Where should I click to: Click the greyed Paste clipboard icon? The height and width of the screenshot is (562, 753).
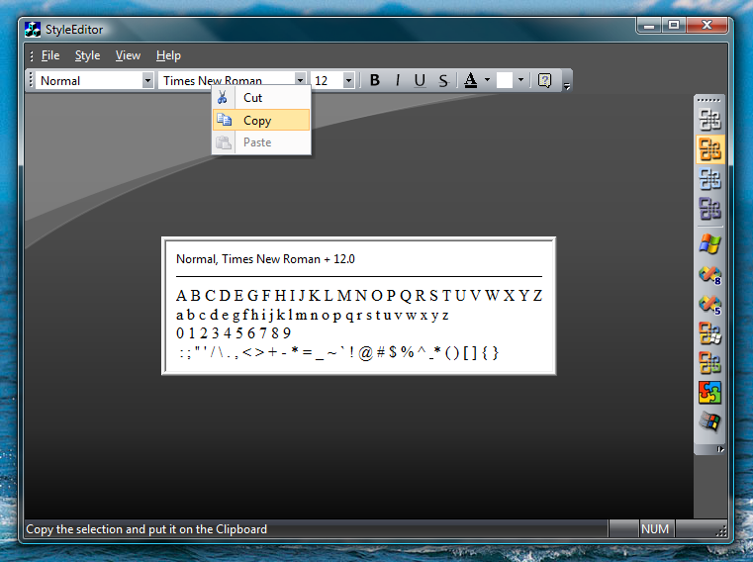(x=224, y=142)
